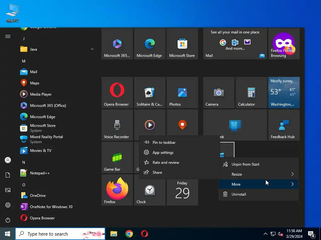Launch Mixed Reality Portal from app list
The width and height of the screenshot is (321, 240).
[57, 139]
